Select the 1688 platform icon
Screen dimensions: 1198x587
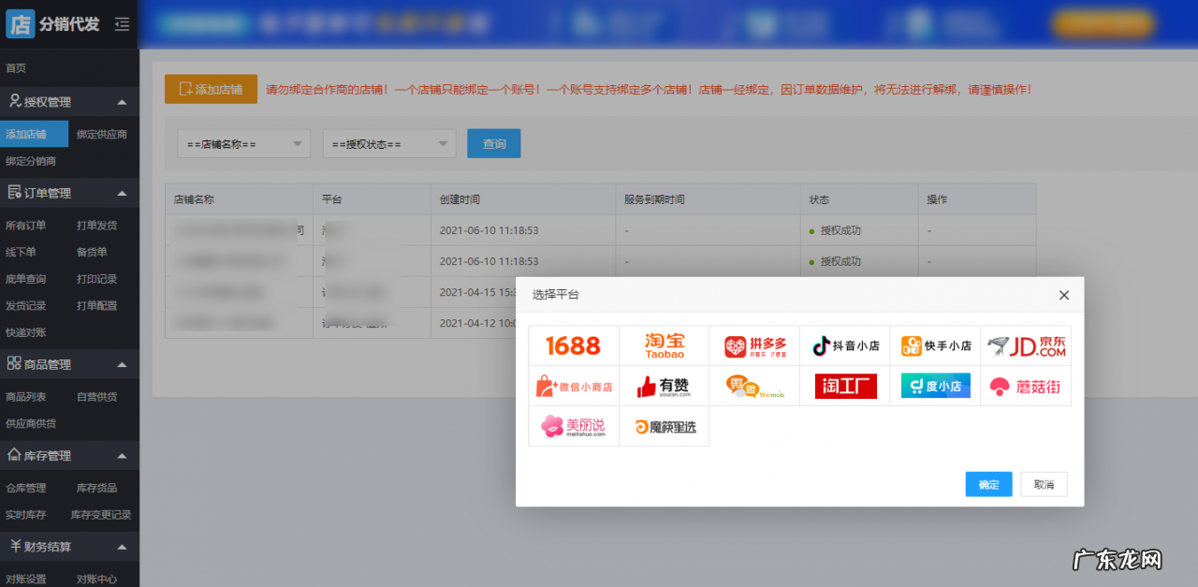pos(573,345)
